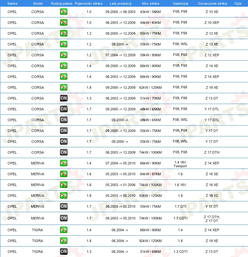Click power value 51kW / 69KM
Image resolution: width=248 pixels, height=257 pixels.
click(150, 252)
